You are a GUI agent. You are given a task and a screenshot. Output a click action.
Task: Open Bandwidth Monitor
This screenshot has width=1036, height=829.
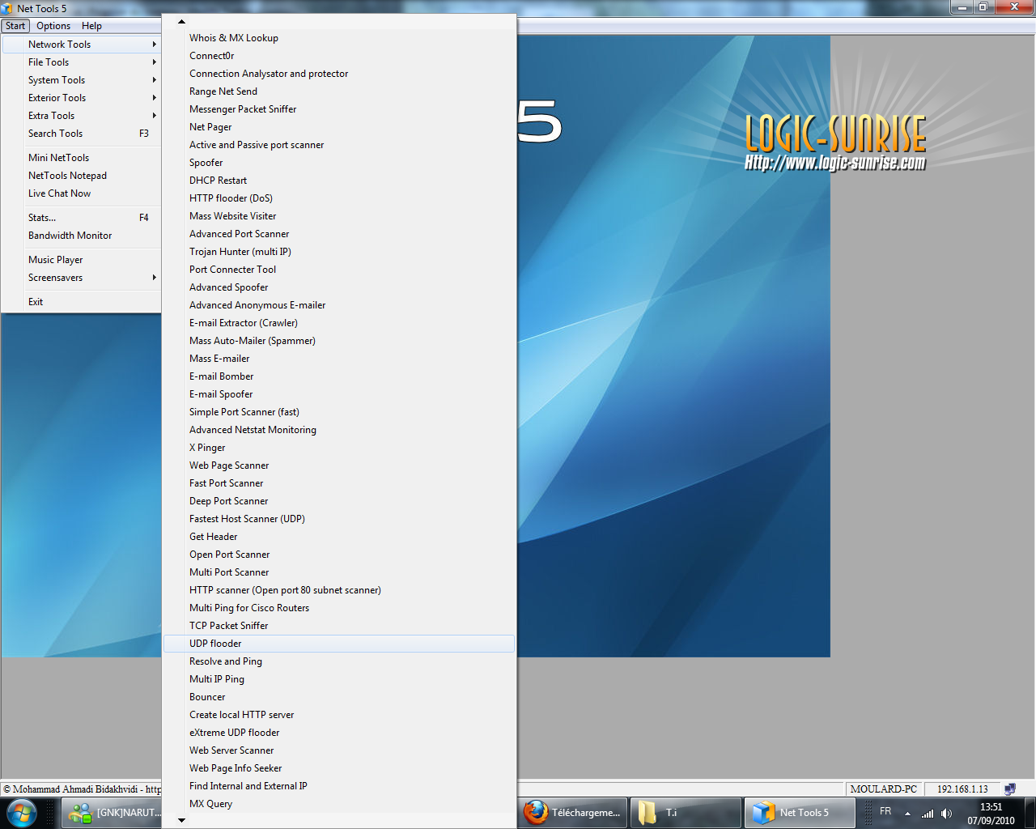coord(81,236)
